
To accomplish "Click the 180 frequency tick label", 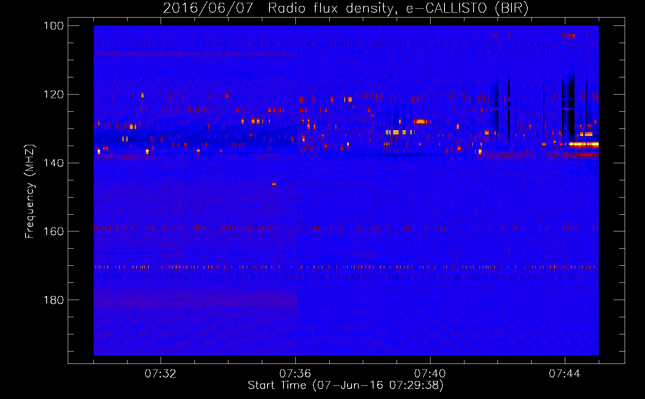I will [x=54, y=300].
